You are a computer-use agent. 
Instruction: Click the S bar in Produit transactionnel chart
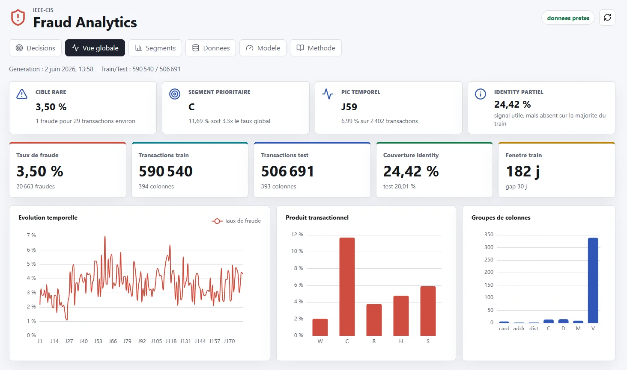[428, 311]
